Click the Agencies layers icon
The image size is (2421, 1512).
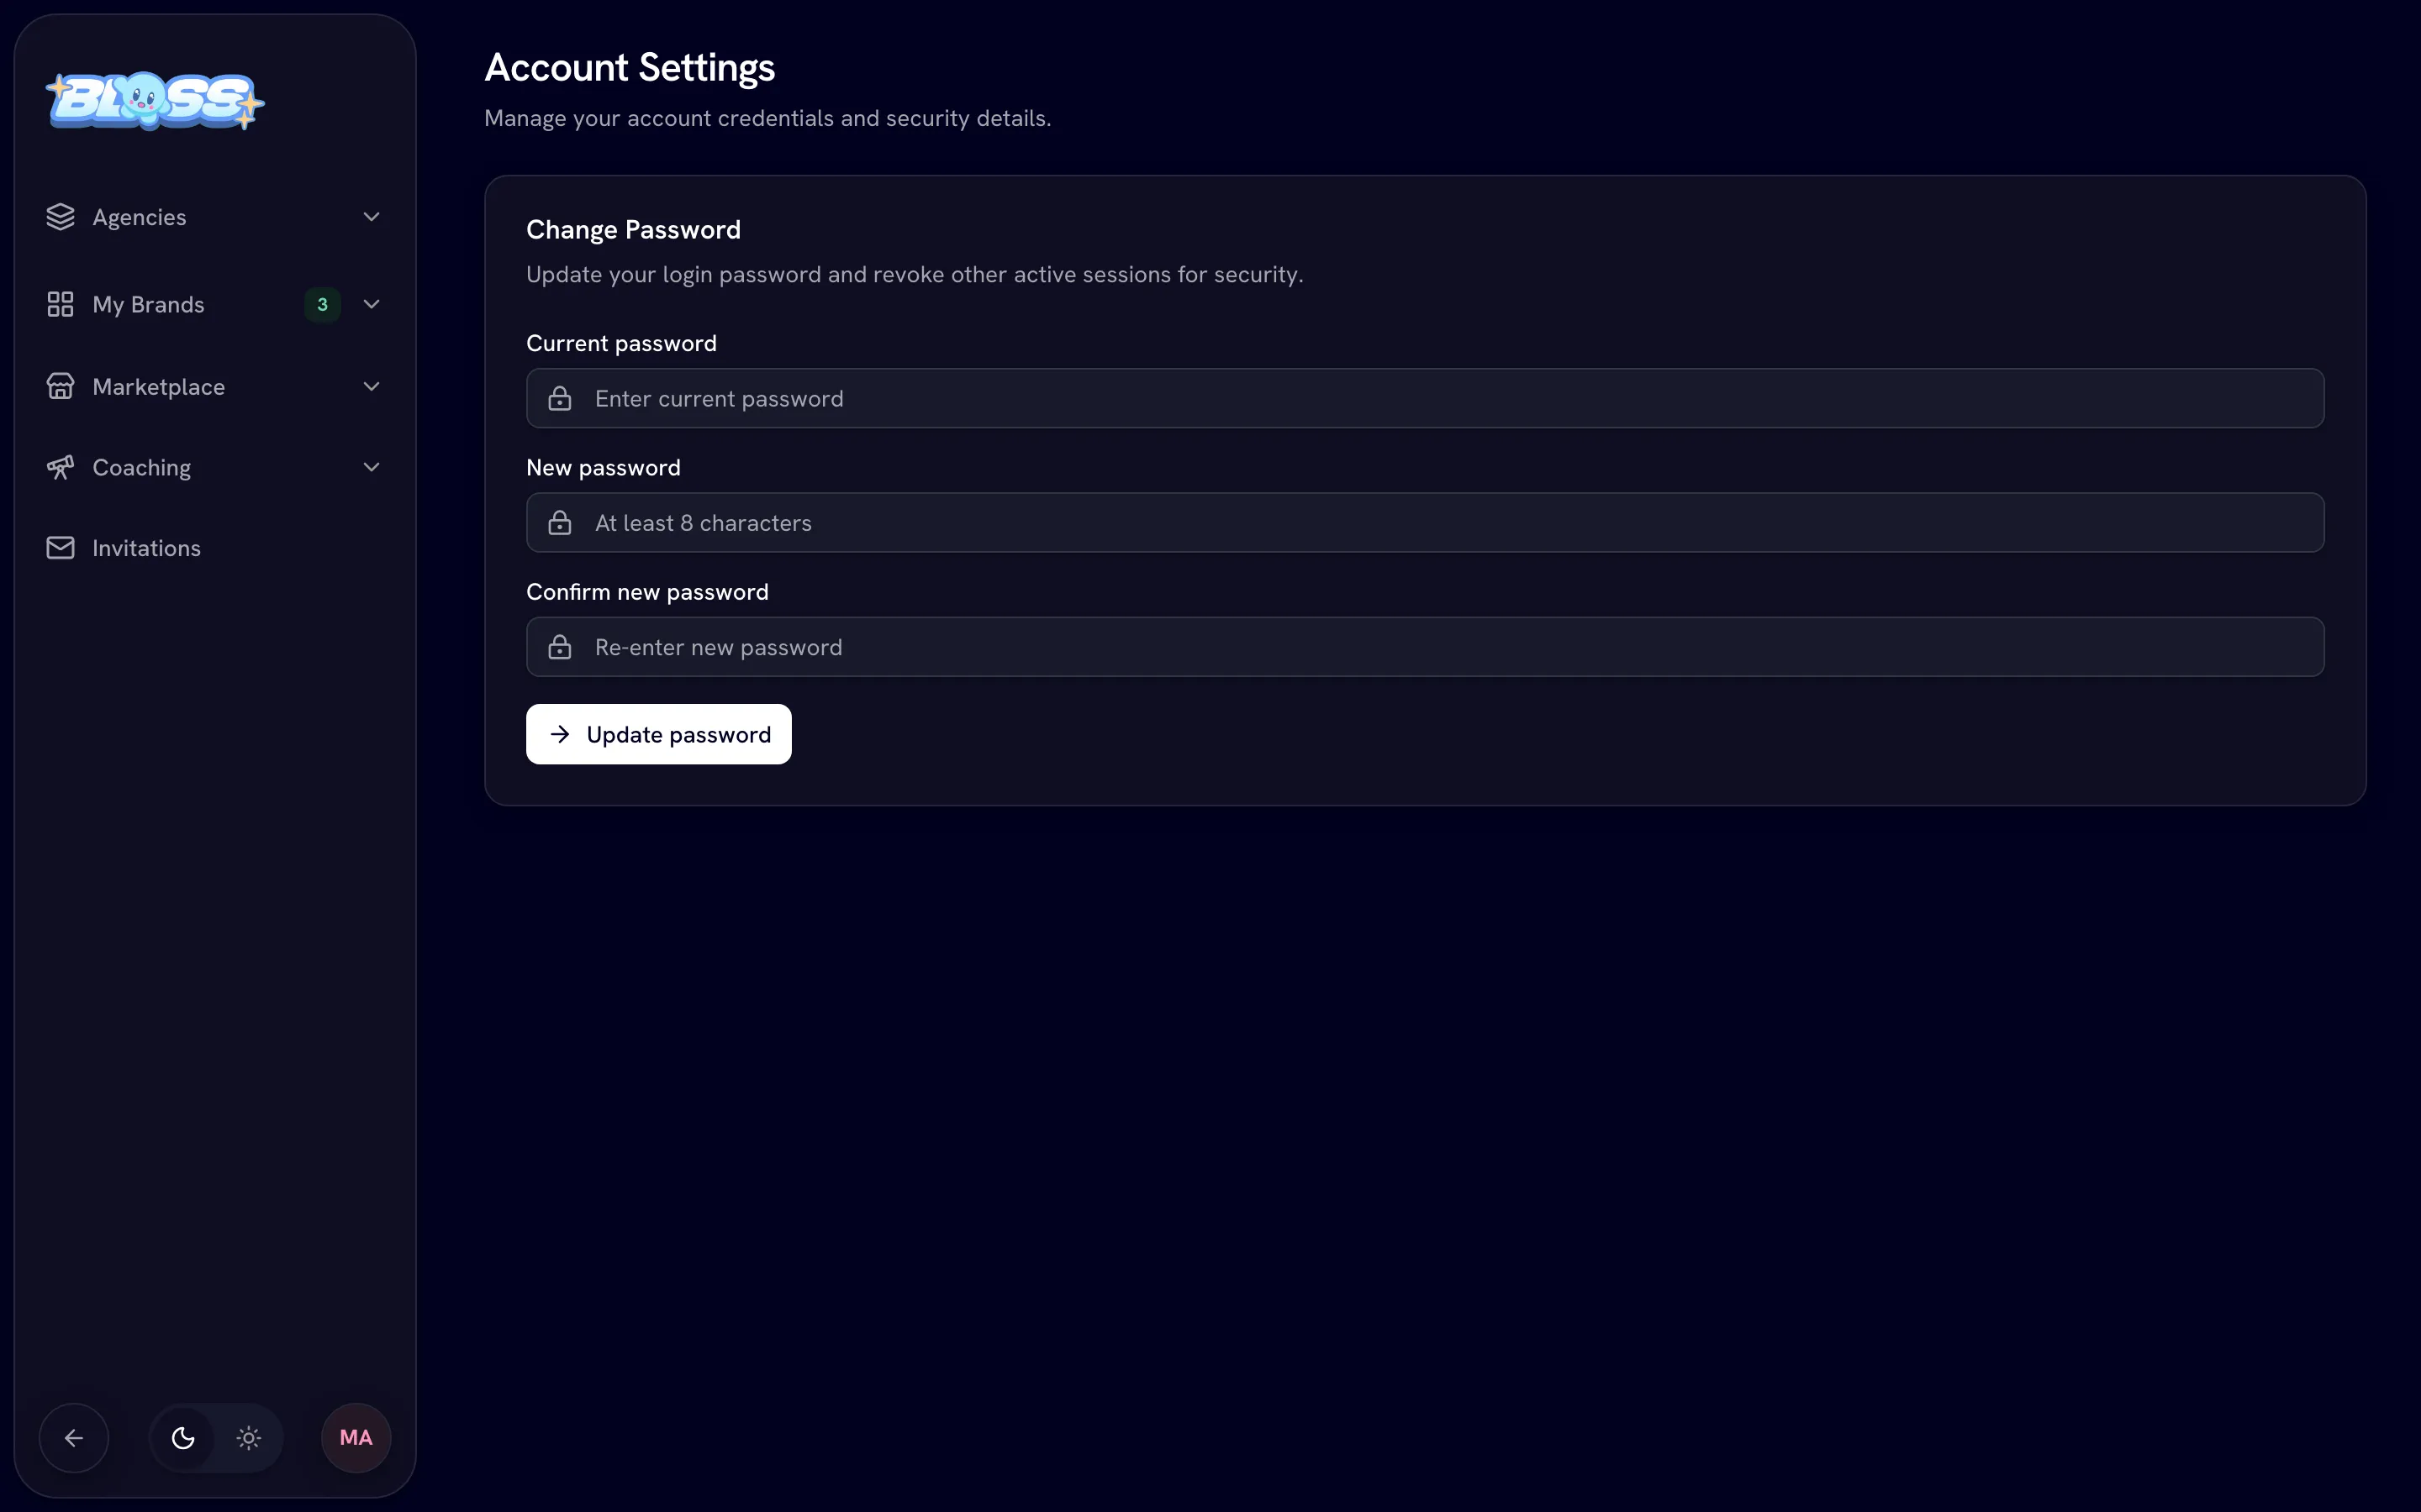click(x=60, y=217)
